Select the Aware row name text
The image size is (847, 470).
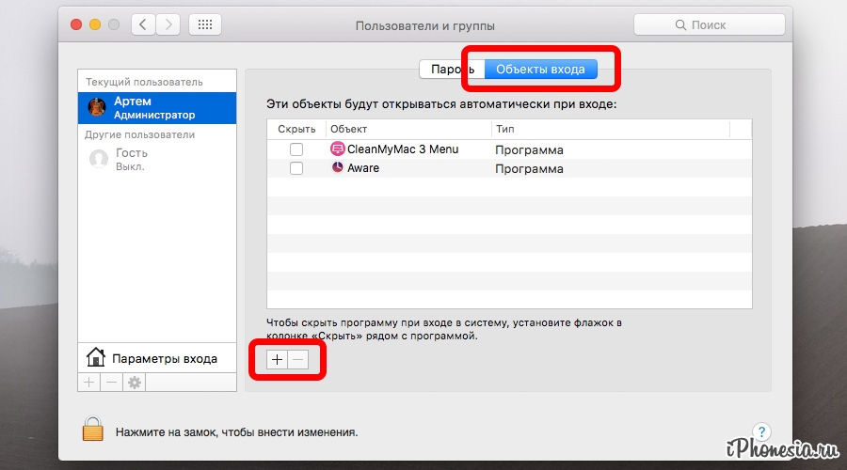pos(363,168)
